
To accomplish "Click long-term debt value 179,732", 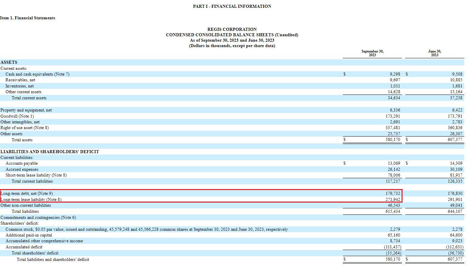I will click(393, 193).
